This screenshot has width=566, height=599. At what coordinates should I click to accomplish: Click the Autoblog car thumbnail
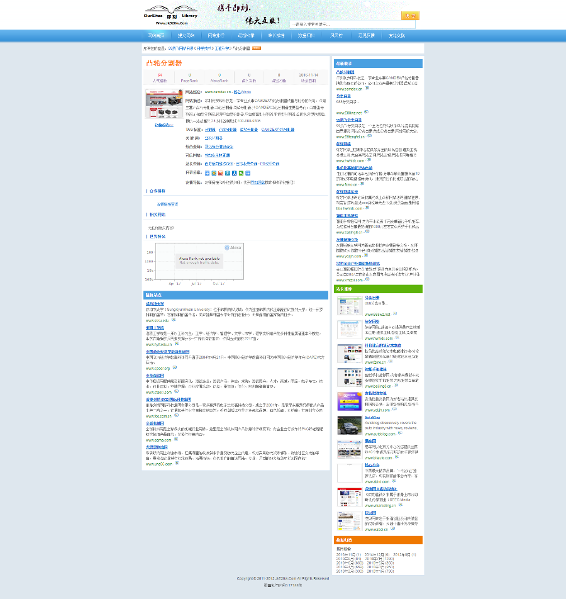(350, 425)
